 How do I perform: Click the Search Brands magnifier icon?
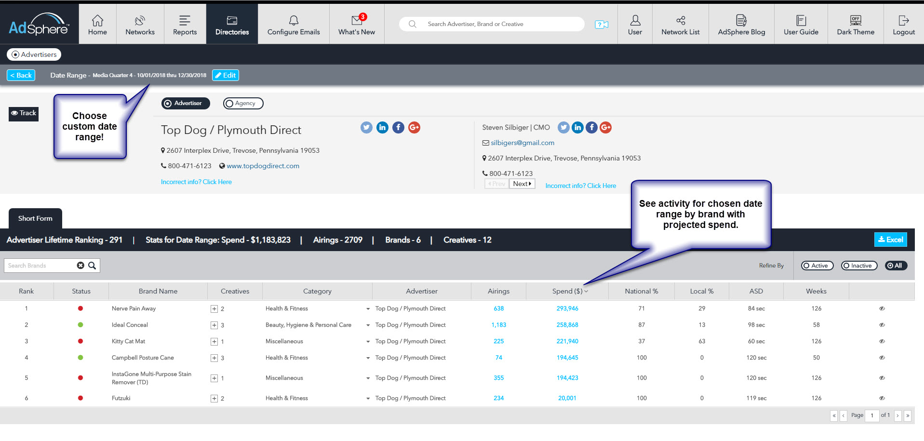coord(92,266)
